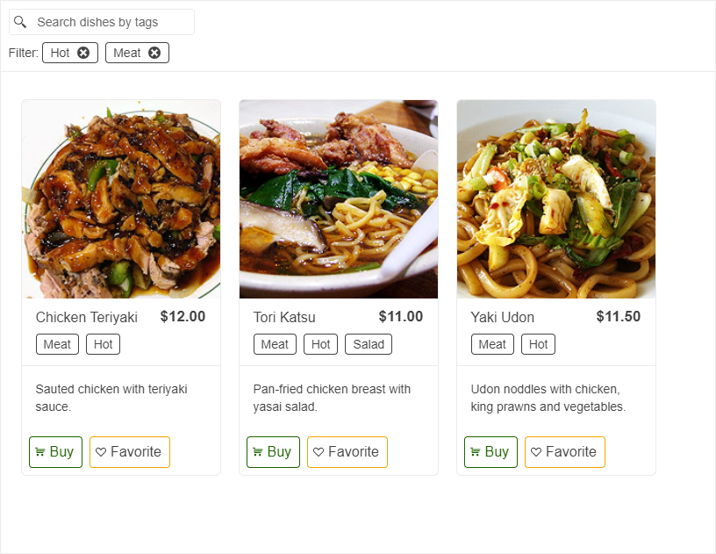Click the search magnifier icon
Screen dimensions: 716x554
20,21
